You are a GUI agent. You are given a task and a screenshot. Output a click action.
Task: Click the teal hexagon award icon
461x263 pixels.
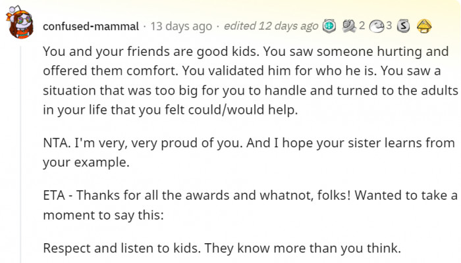point(329,26)
